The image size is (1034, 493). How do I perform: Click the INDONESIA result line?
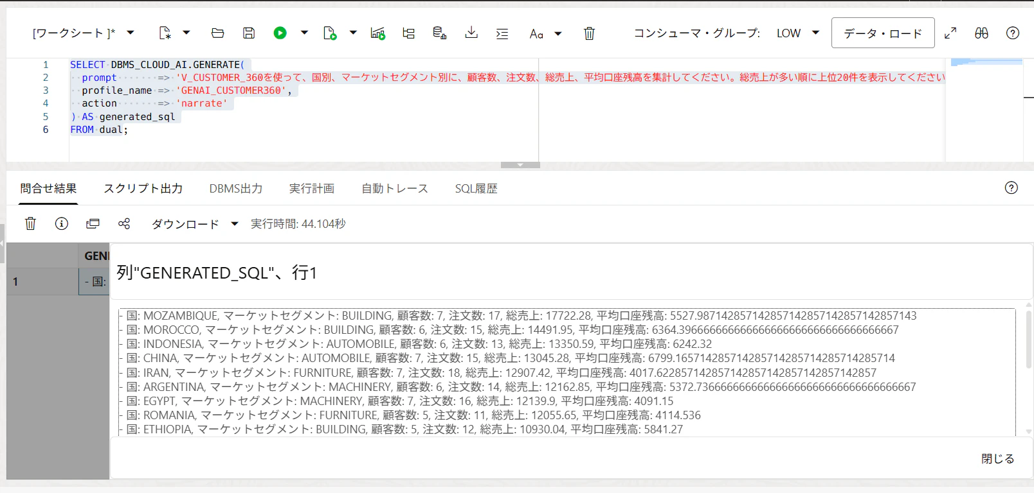[x=415, y=344]
